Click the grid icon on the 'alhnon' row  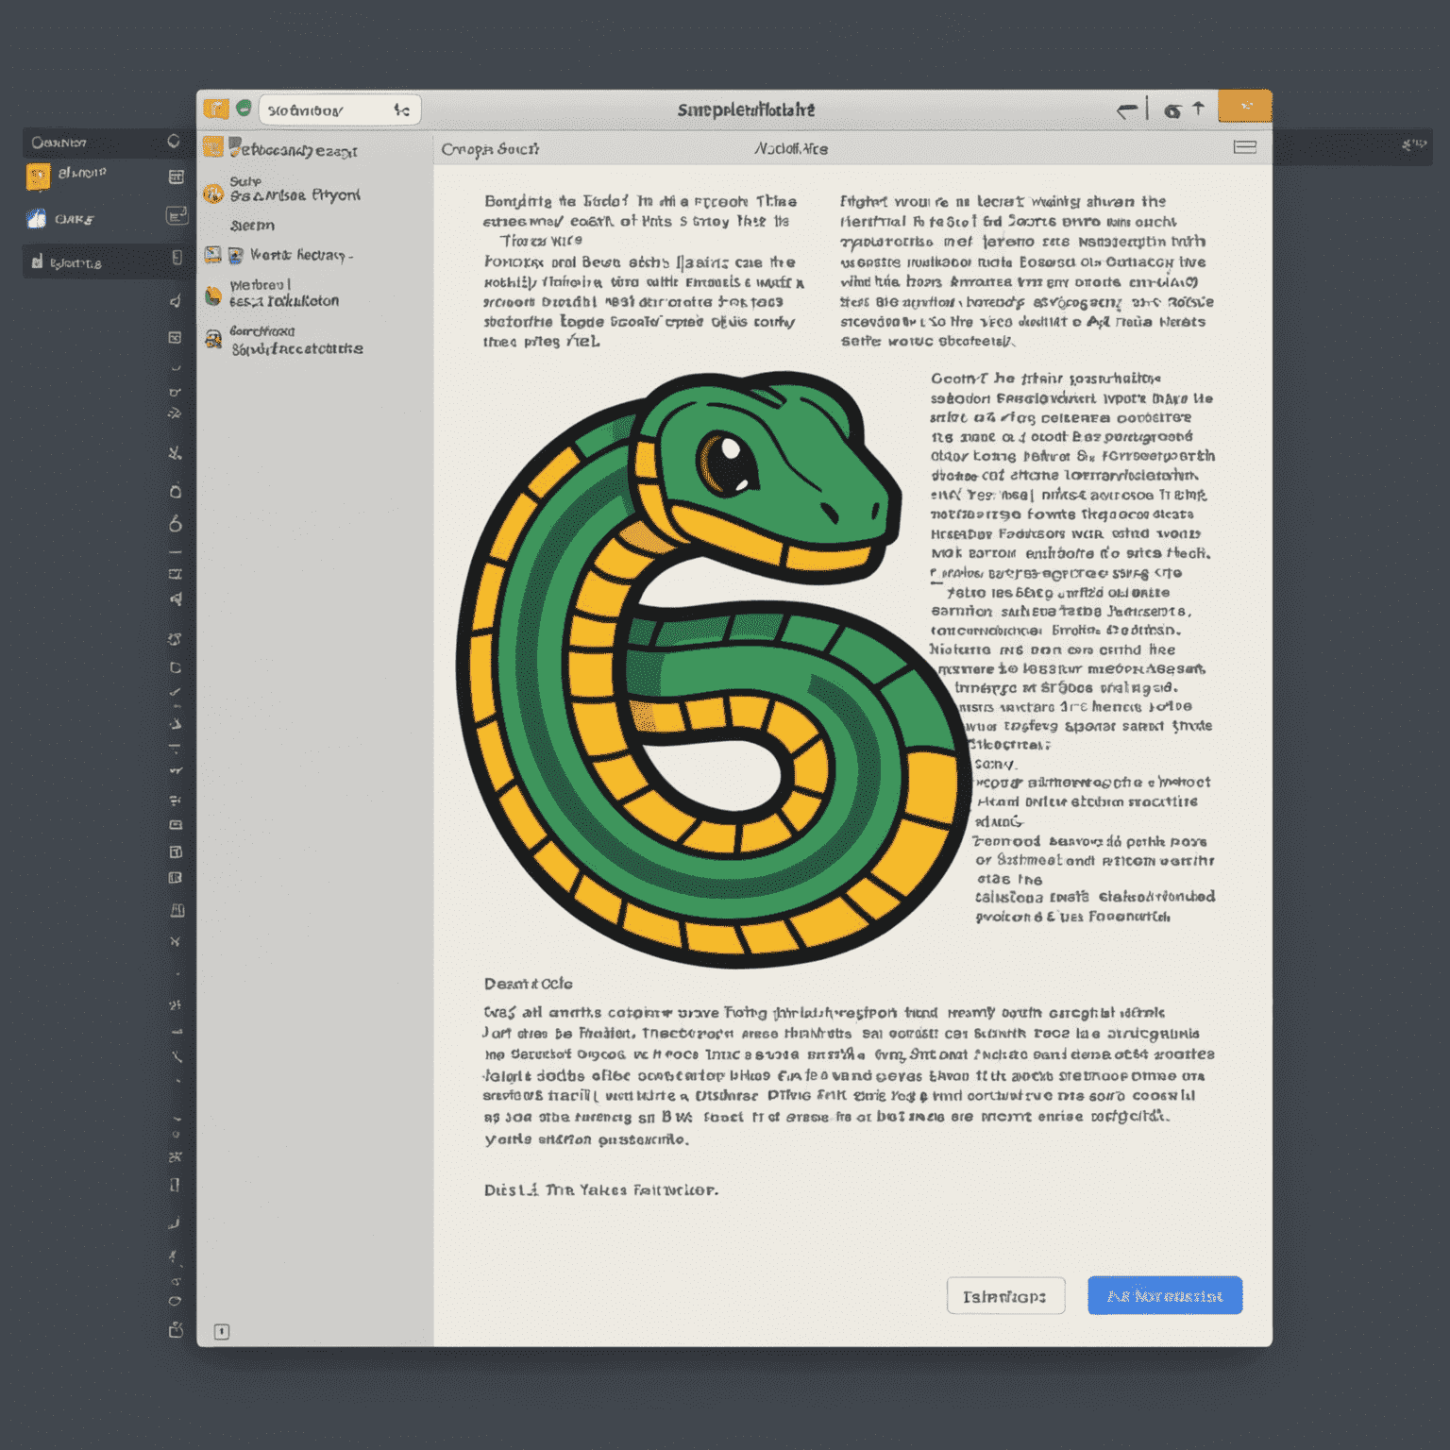(x=176, y=177)
